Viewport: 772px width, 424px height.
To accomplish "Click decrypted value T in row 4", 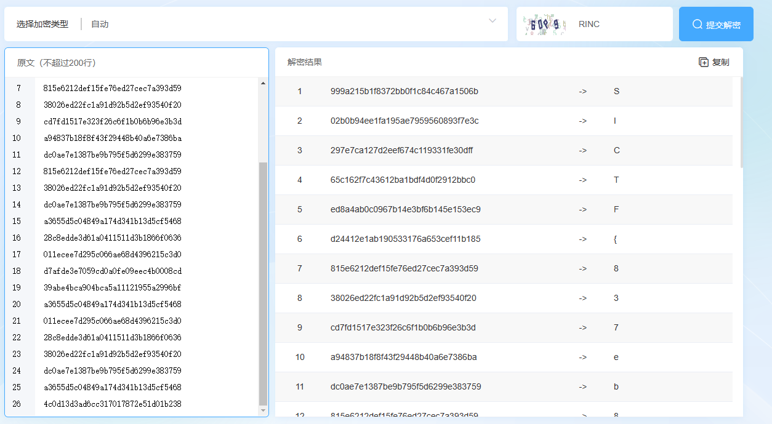I will (x=616, y=180).
